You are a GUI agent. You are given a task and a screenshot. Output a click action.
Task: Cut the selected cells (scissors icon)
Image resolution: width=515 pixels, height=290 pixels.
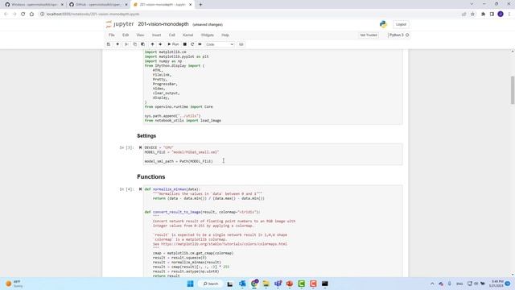click(x=126, y=44)
